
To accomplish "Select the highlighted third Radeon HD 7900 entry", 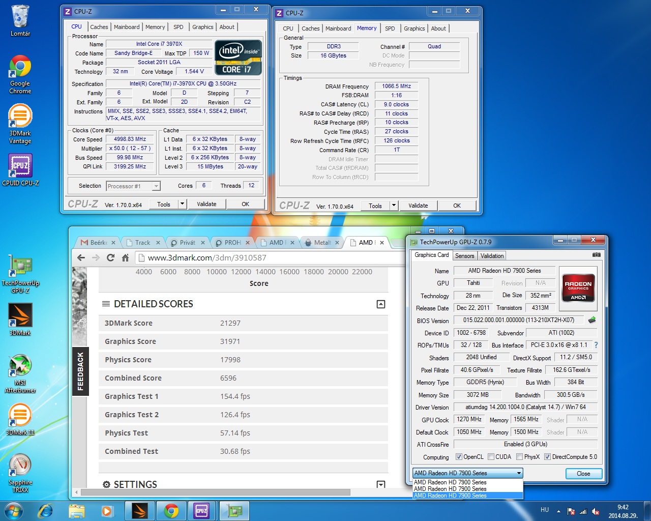I will point(467,496).
